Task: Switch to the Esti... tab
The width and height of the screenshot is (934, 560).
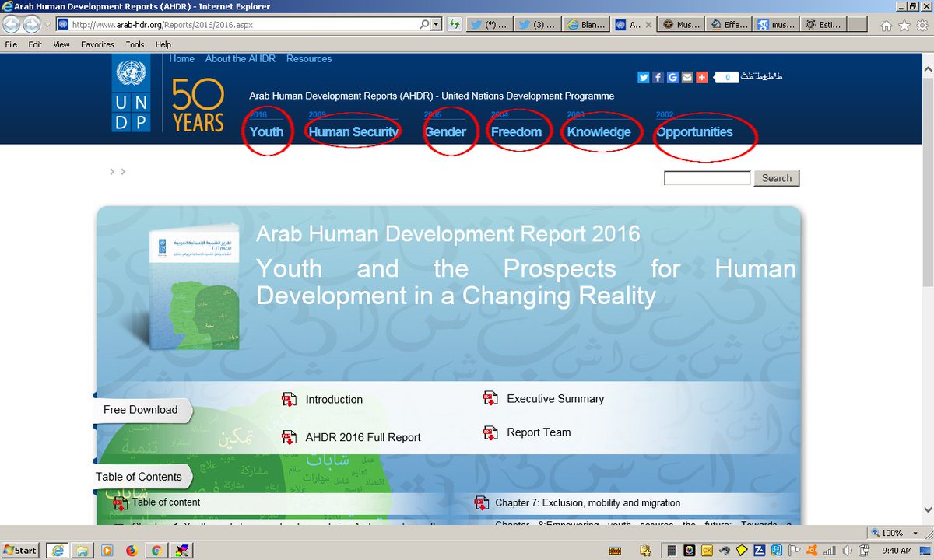Action: coord(825,25)
